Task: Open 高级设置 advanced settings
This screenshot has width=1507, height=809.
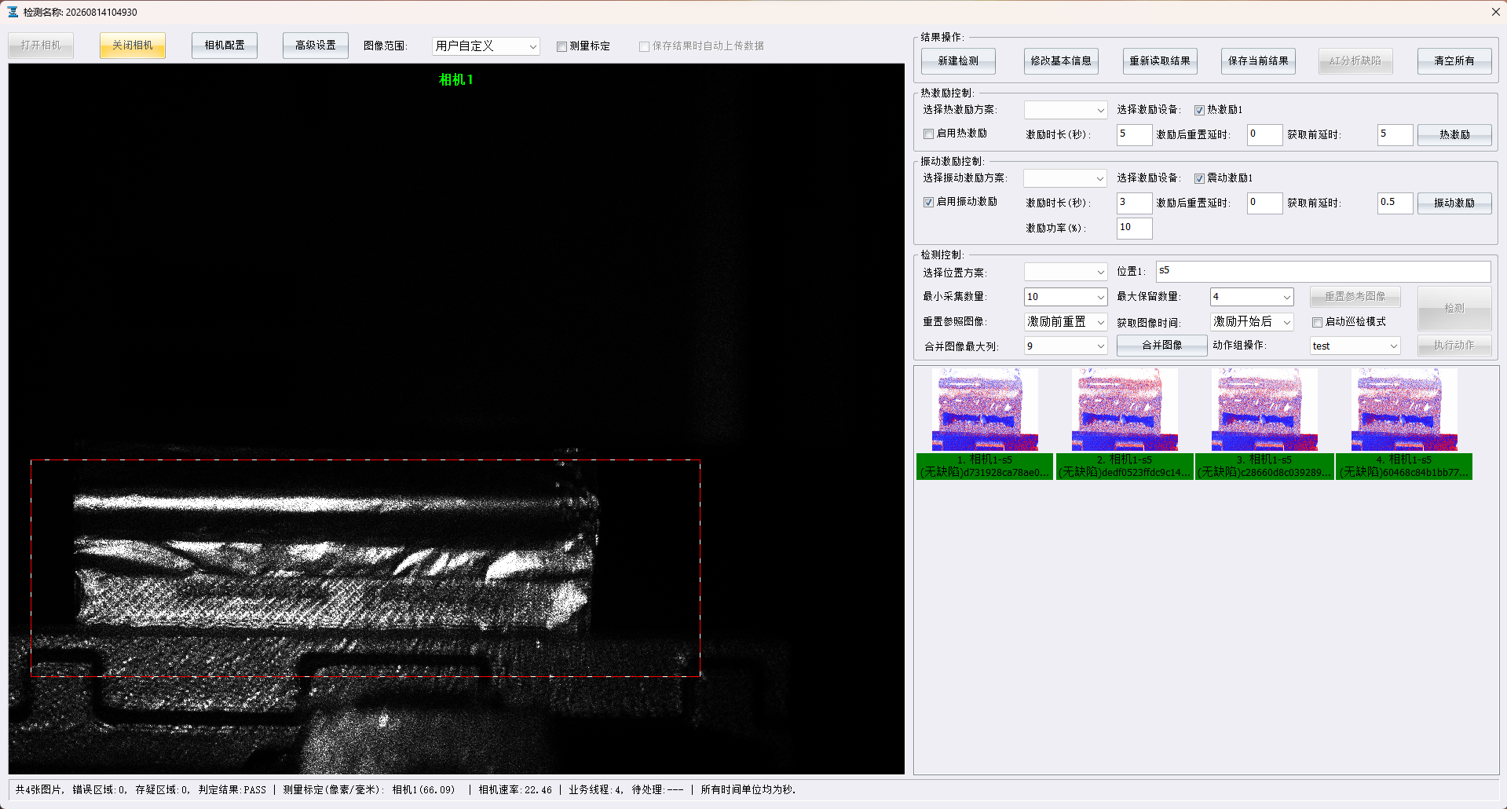Action: coord(316,46)
